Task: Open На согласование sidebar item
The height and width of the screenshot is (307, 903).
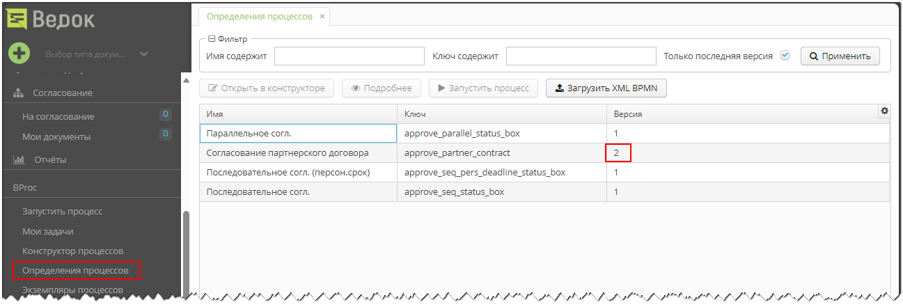Action: [x=58, y=116]
